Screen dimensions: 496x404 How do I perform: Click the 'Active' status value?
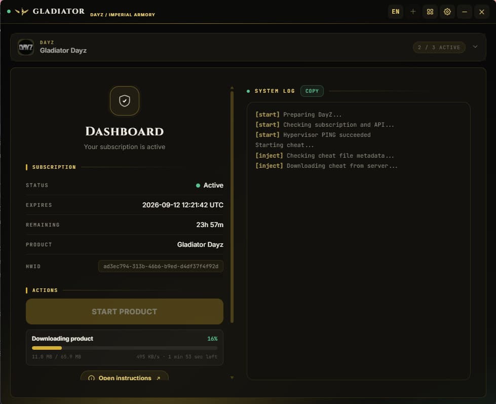pyautogui.click(x=213, y=186)
